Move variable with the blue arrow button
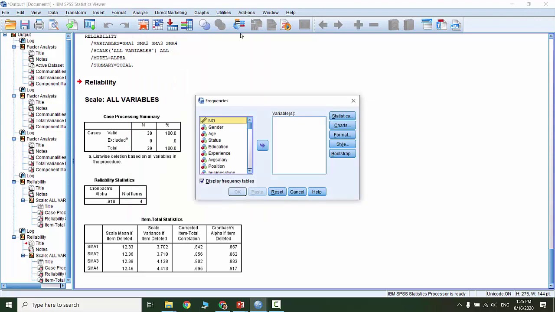 pos(262,145)
